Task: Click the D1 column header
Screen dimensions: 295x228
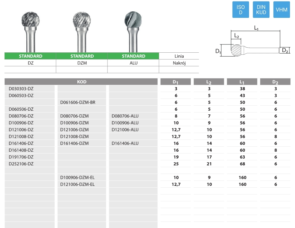Action: tap(175, 82)
